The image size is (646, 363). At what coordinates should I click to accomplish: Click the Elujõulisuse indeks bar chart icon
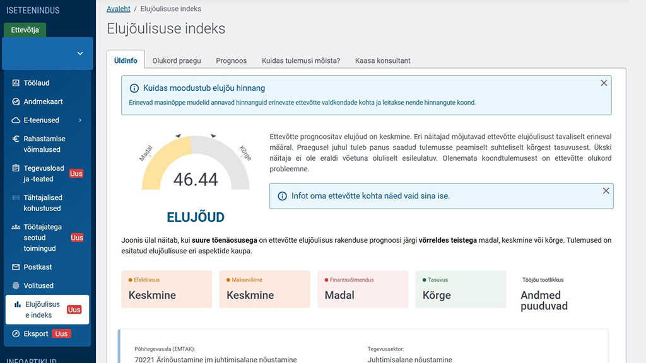click(18, 305)
